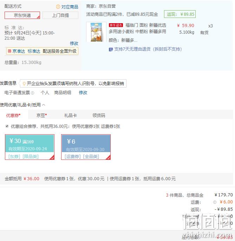Screen dimensions: 235x241
Task: Click quantity x3 text
Action: pyautogui.click(x=210, y=26)
